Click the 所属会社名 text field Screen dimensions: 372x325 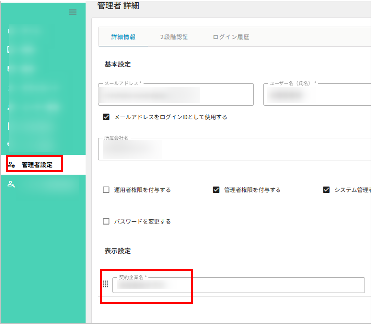(234, 149)
